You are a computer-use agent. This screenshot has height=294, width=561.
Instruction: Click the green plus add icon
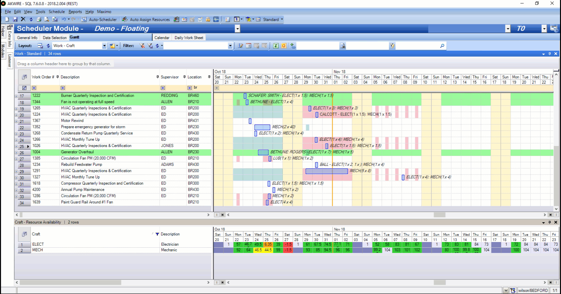pyautogui.click(x=293, y=46)
